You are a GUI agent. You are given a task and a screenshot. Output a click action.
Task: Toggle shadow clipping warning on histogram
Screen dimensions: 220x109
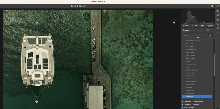click(182, 10)
